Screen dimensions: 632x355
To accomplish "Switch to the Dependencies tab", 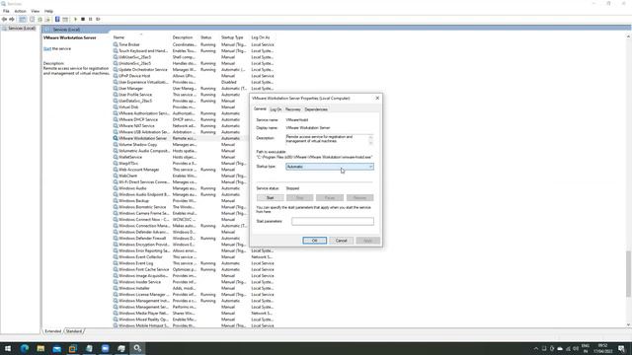I will click(316, 109).
